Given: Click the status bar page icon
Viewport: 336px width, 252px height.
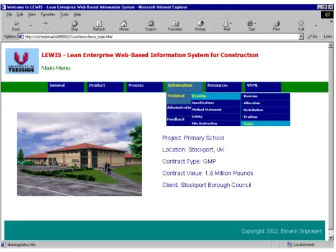Looking at the screenshot, I should 4,245.
